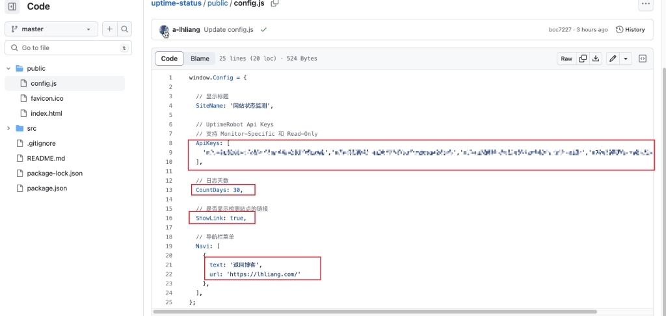Switch to the Blame view toggle

tap(200, 59)
